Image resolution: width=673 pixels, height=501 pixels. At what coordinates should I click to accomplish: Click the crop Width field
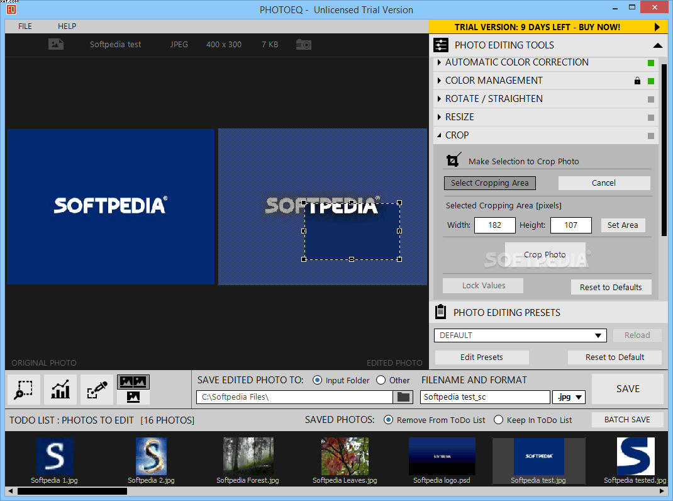pyautogui.click(x=494, y=225)
